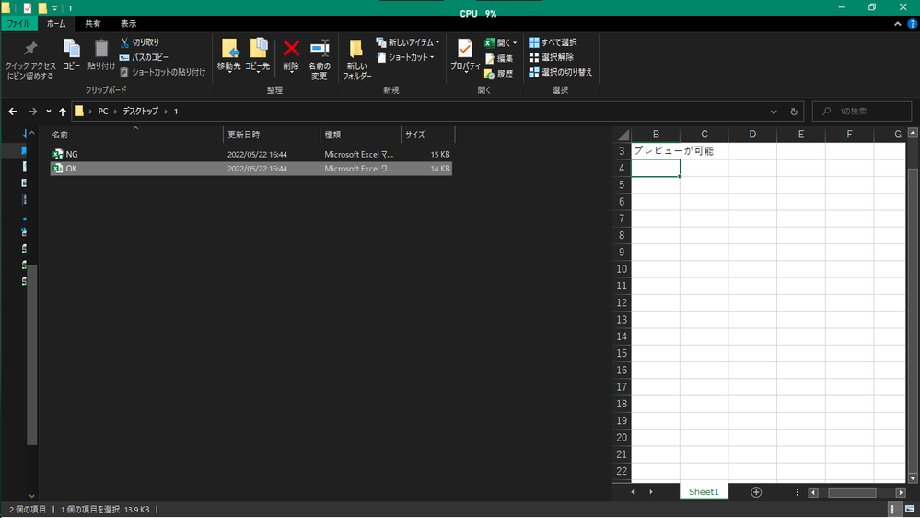Click Select none (選択解除)
The image size is (920, 518).
[552, 57]
